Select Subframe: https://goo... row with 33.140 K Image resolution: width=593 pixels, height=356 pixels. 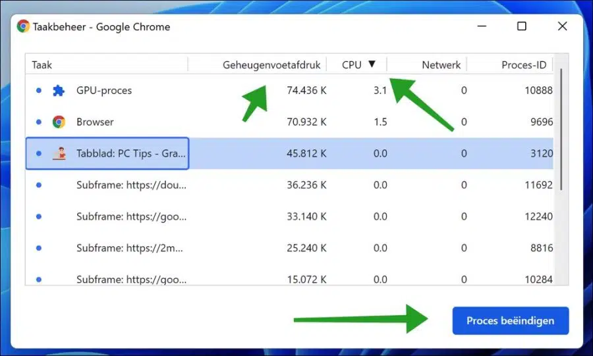click(x=289, y=216)
